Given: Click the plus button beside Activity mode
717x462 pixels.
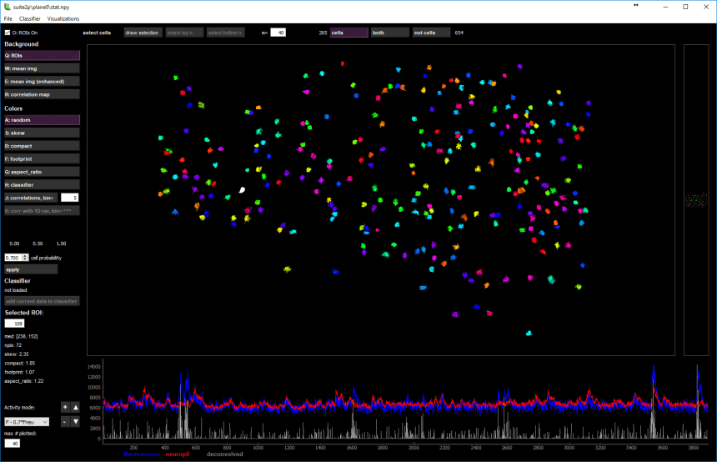Looking at the screenshot, I should [x=64, y=407].
